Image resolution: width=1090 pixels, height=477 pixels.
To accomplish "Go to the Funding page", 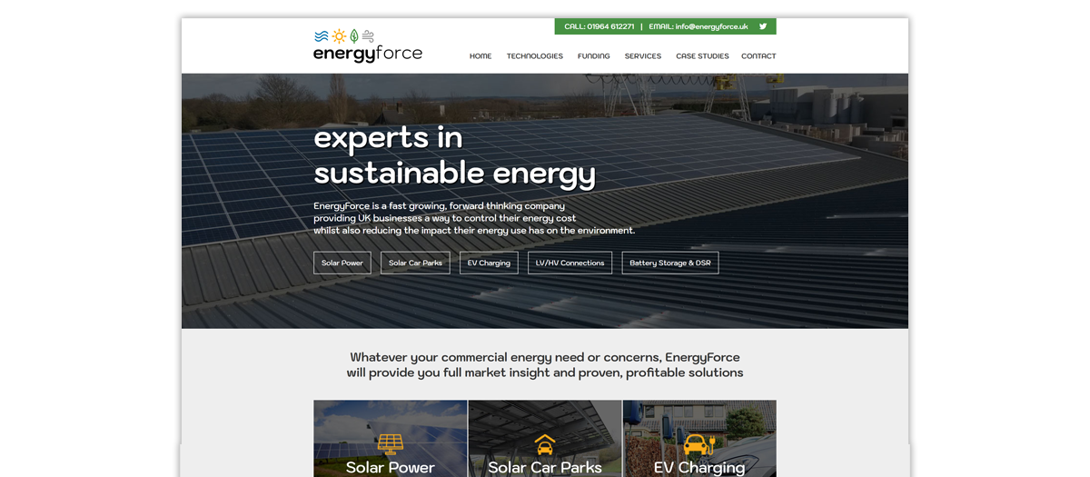I will pos(594,56).
